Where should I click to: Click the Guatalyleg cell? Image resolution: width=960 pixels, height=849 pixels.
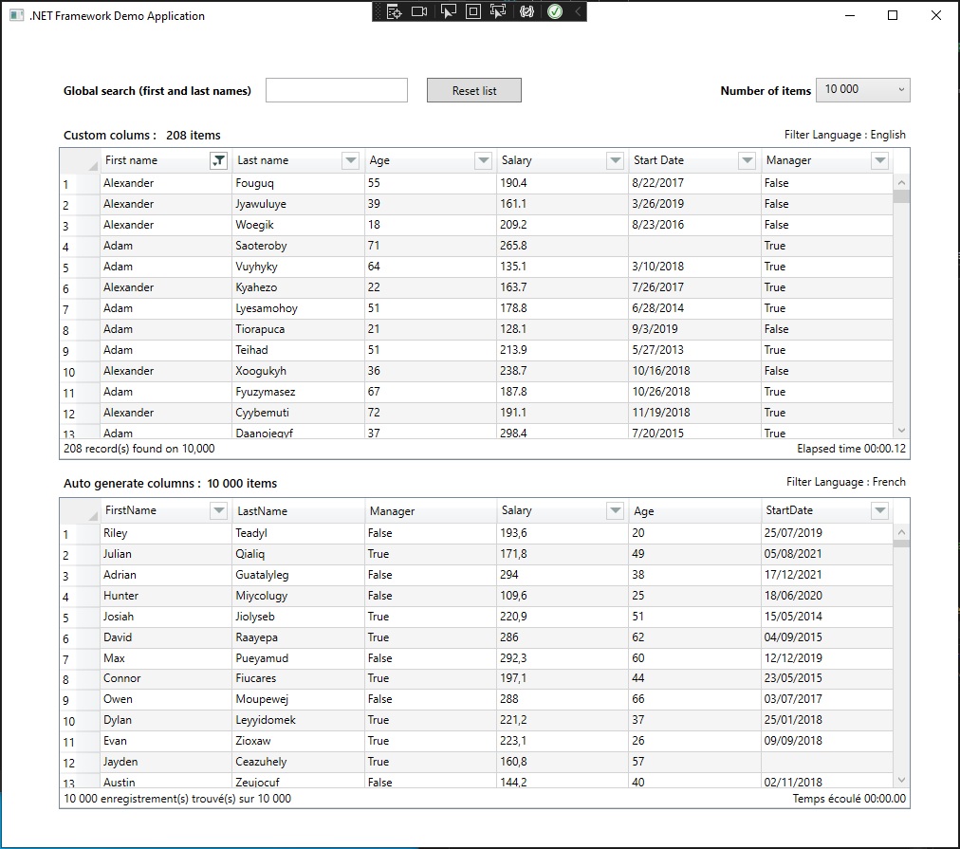(x=298, y=575)
